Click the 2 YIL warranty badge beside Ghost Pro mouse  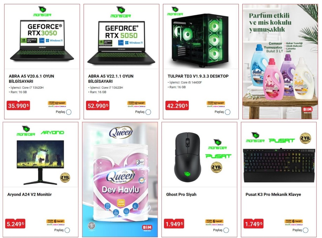point(216,167)
